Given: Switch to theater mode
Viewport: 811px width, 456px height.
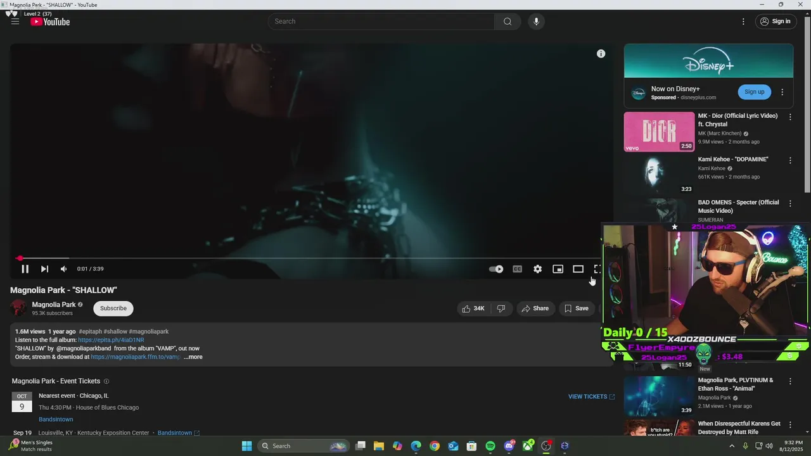Looking at the screenshot, I should 578,269.
